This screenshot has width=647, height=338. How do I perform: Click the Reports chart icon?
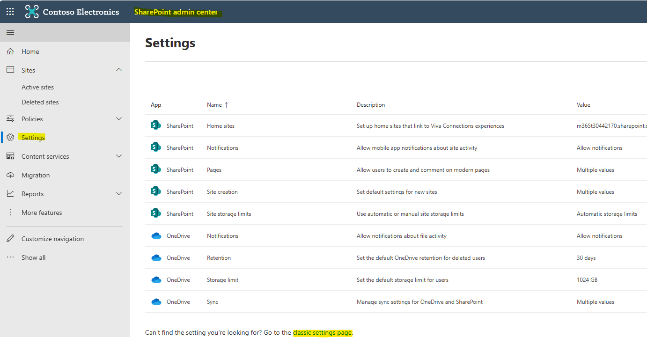(10, 193)
